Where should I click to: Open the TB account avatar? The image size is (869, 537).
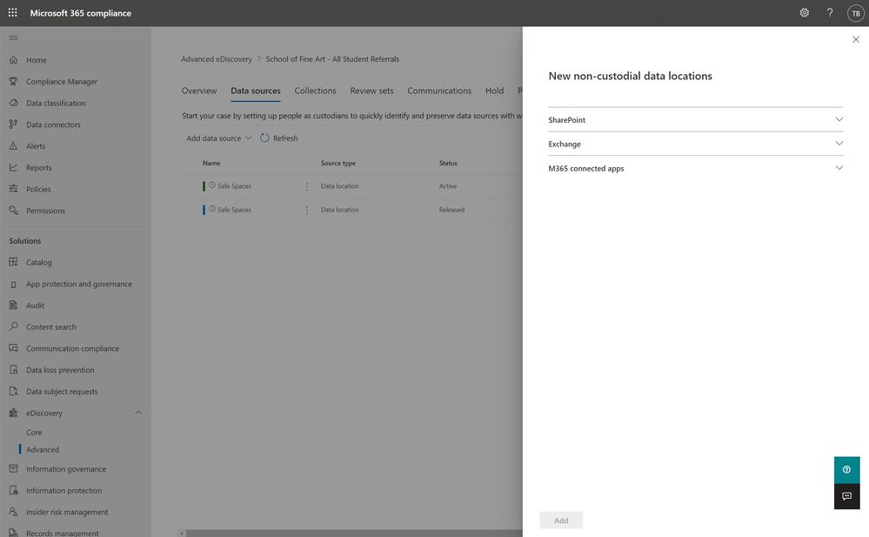[x=856, y=13]
